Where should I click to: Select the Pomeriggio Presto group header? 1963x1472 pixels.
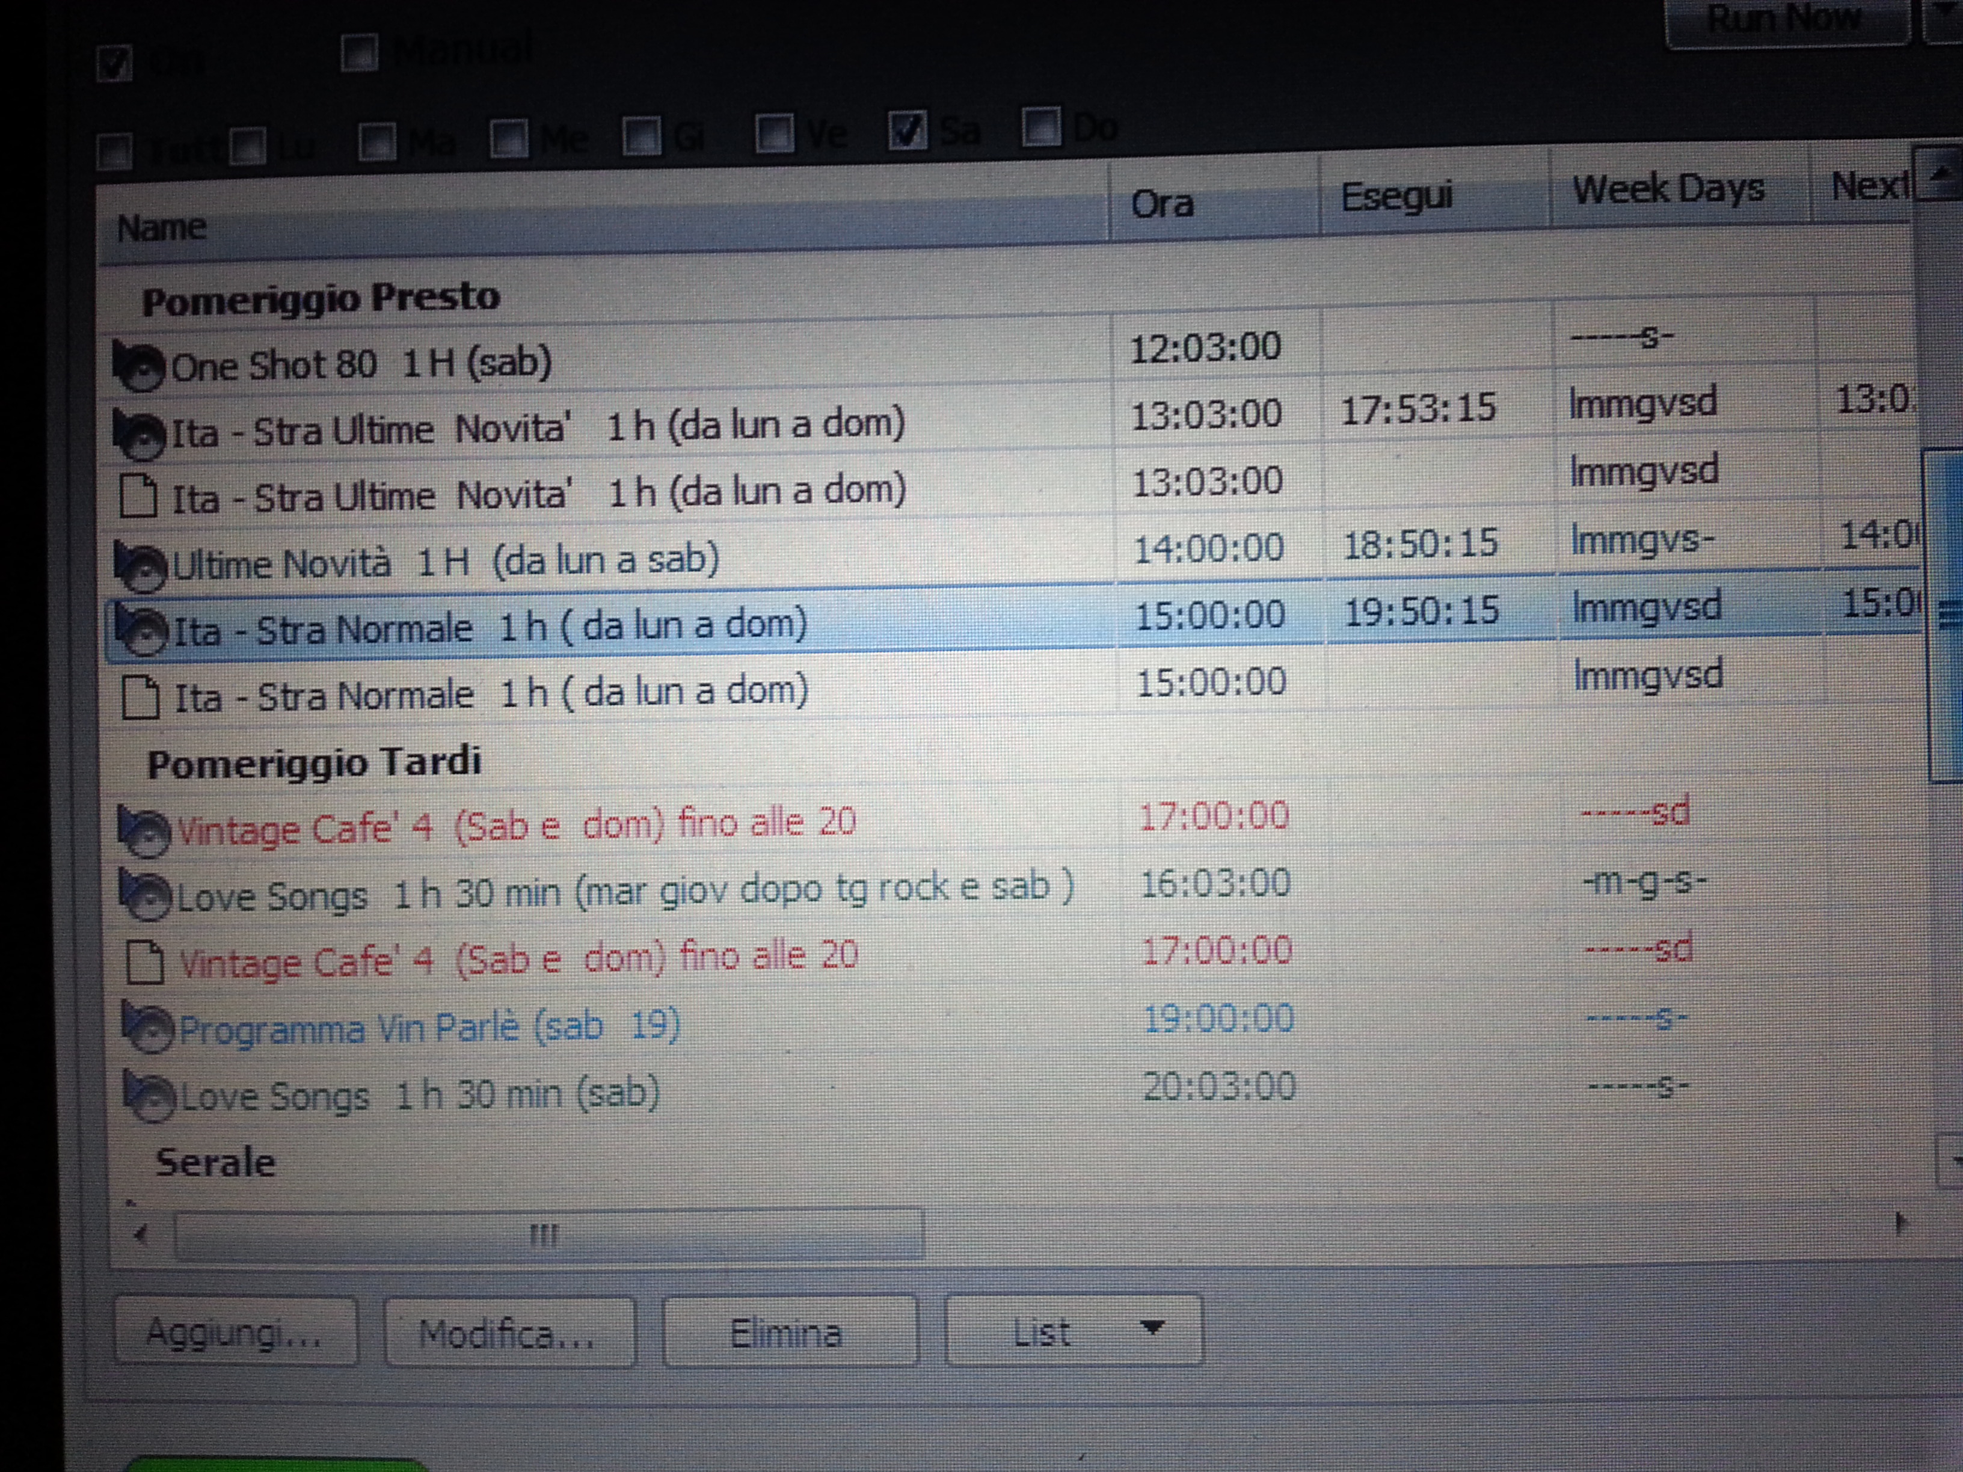click(321, 299)
